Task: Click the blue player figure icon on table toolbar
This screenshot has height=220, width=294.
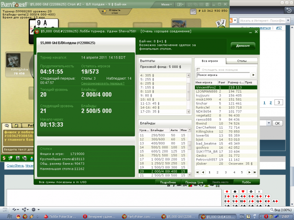Action: [31, 158]
